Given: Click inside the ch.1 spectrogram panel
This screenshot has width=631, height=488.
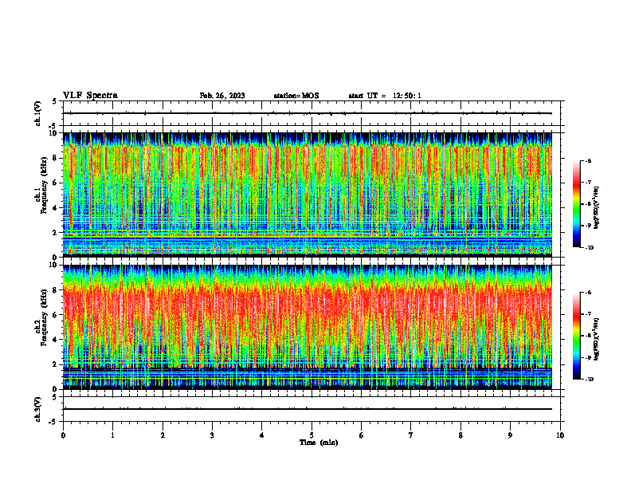Looking at the screenshot, I should [x=308, y=195].
